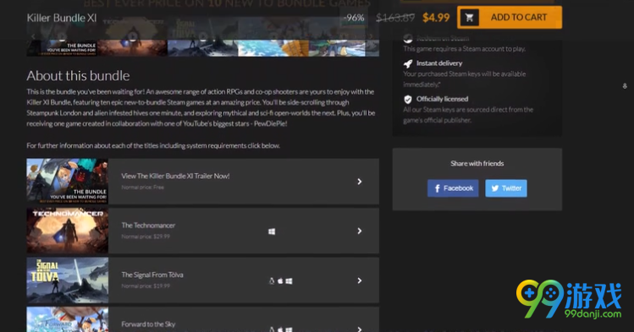Expand The Technomancer row chevron
The height and width of the screenshot is (332, 634).
point(360,231)
